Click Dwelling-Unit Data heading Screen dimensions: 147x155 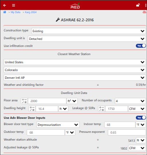pyautogui.click(x=74, y=93)
